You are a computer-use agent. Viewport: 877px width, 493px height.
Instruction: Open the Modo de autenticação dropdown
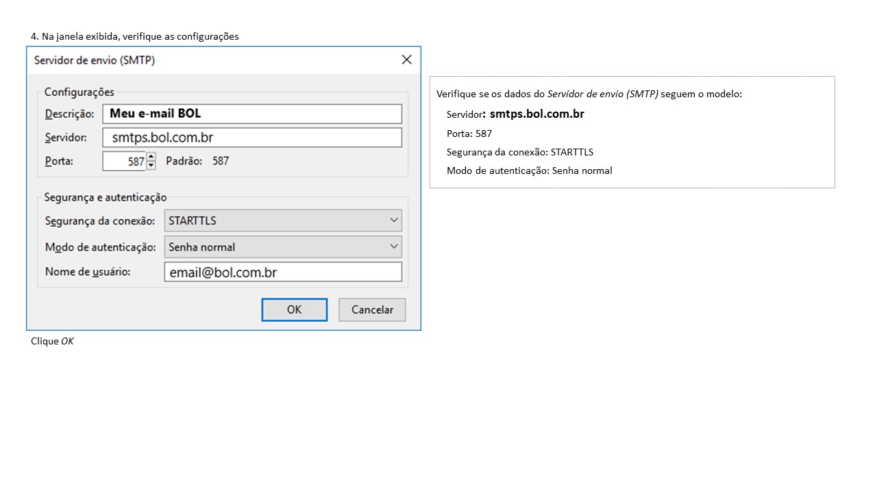pyautogui.click(x=283, y=246)
